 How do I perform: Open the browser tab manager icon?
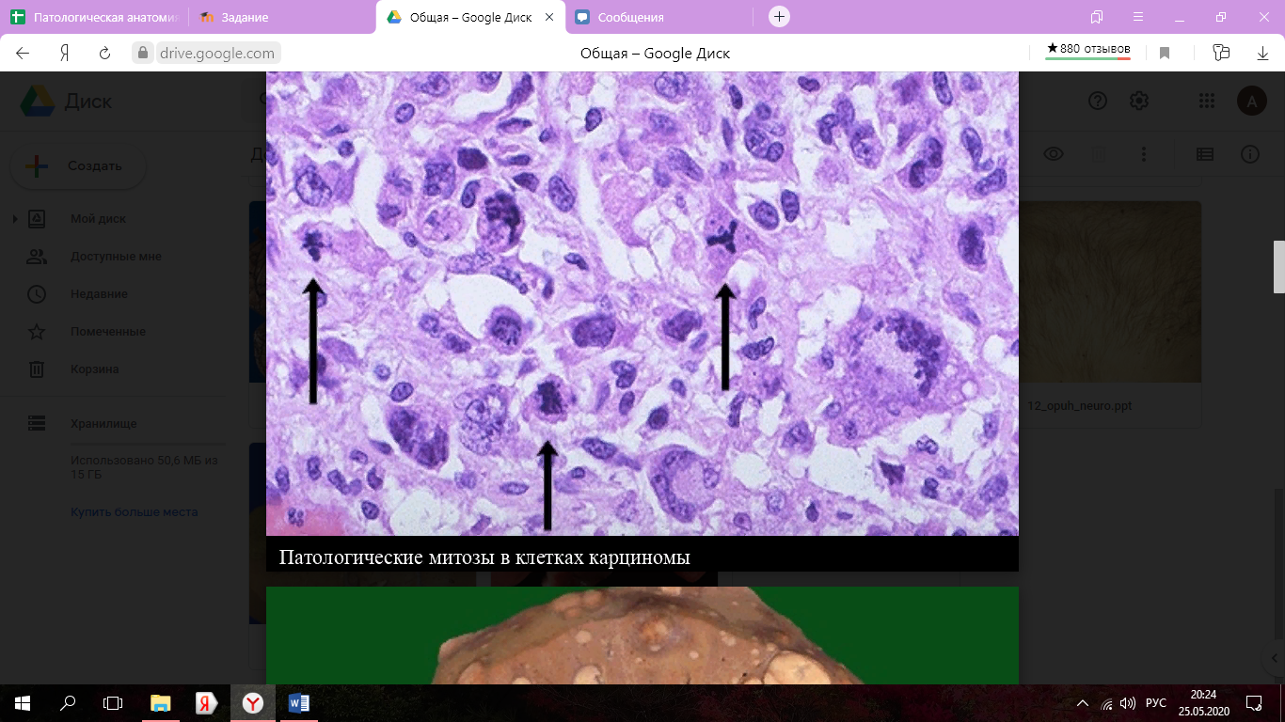tap(1097, 17)
